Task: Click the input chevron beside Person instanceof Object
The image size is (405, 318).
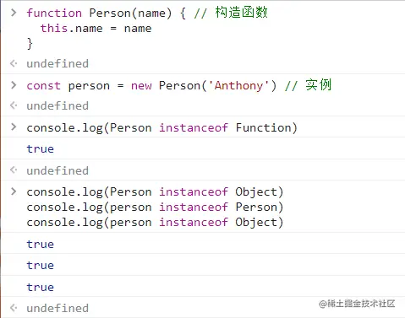Action: (x=14, y=191)
